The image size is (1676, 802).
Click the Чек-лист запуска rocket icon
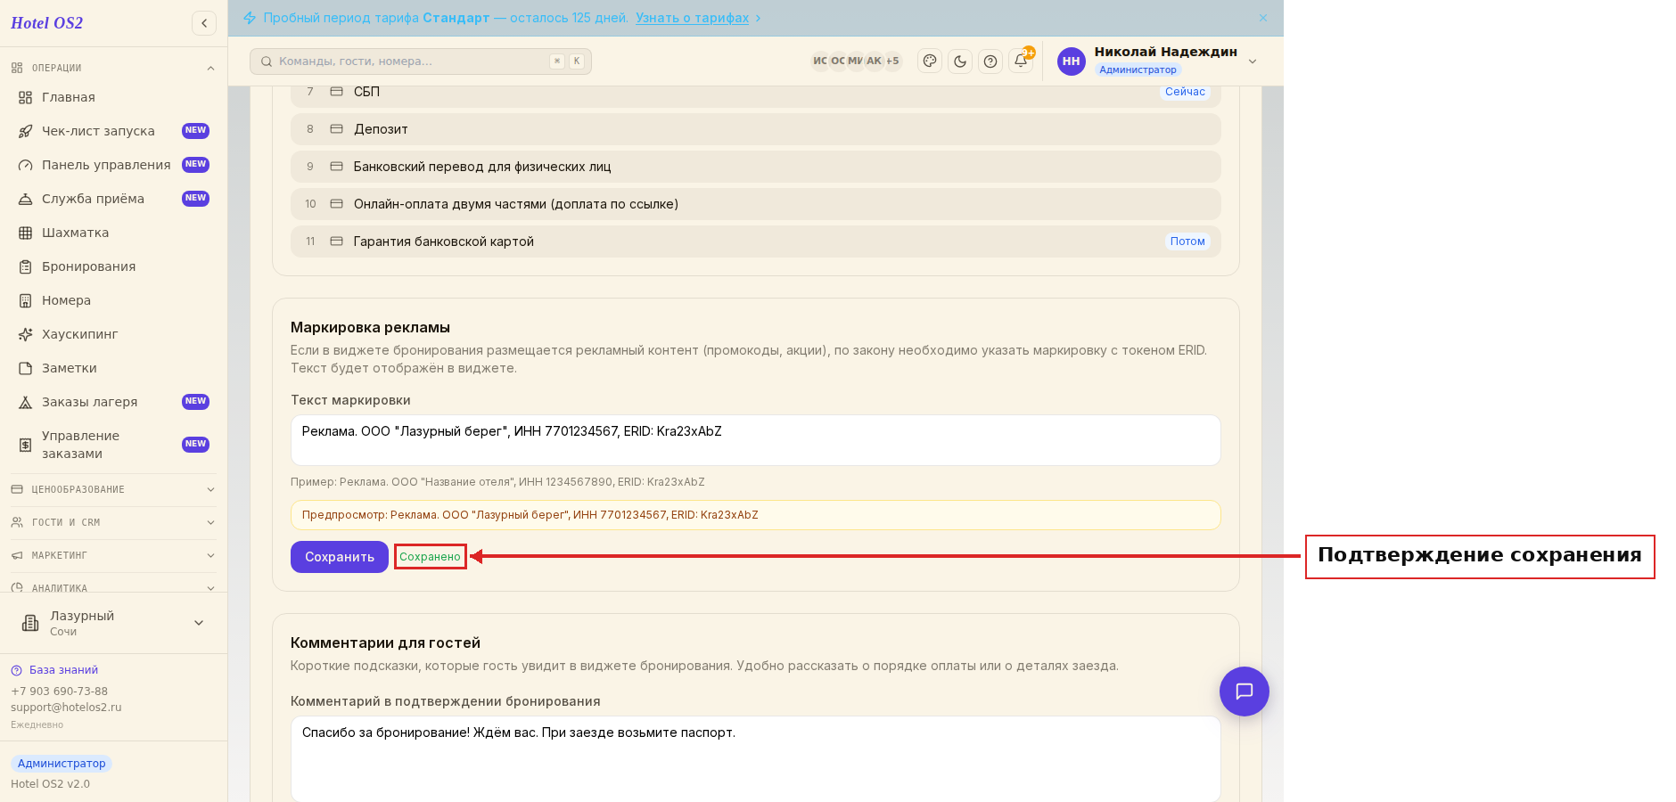(26, 131)
